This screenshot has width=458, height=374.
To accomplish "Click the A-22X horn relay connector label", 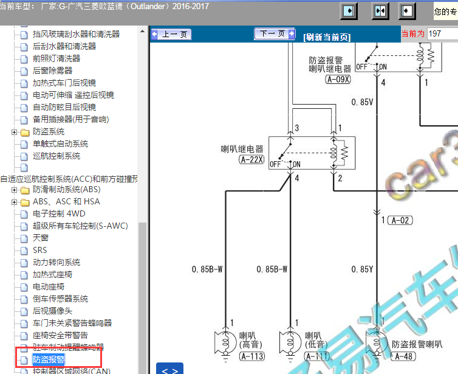I will pyautogui.click(x=251, y=160).
